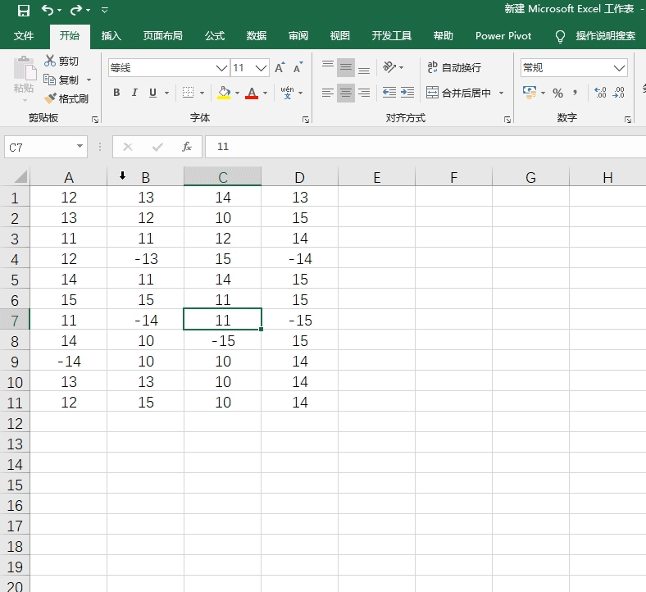The width and height of the screenshot is (646, 592).
Task: Click 剪切 cut button
Action: click(61, 61)
